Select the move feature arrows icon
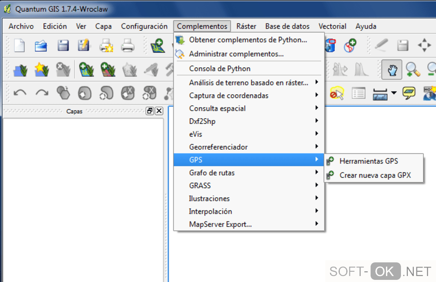436x282 pixels. [x=424, y=45]
